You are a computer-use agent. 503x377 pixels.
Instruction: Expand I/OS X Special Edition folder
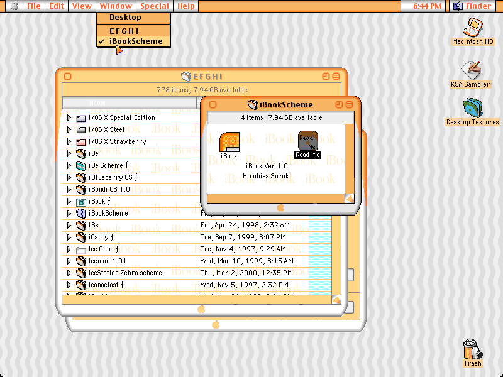tap(69, 117)
